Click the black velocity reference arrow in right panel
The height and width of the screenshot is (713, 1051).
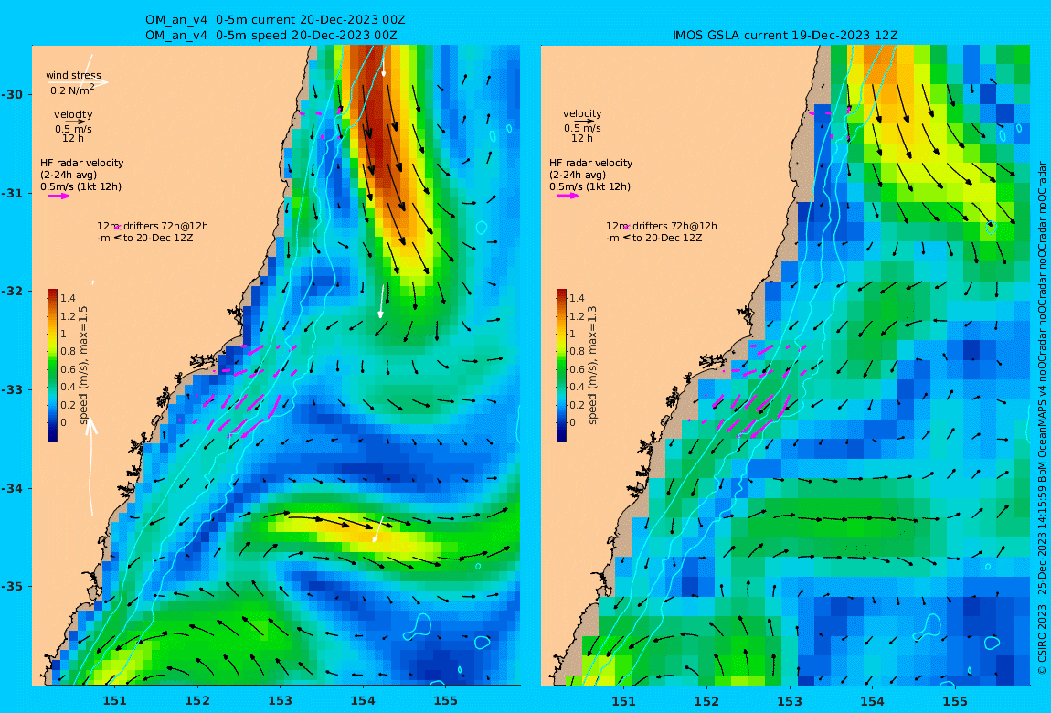point(584,122)
